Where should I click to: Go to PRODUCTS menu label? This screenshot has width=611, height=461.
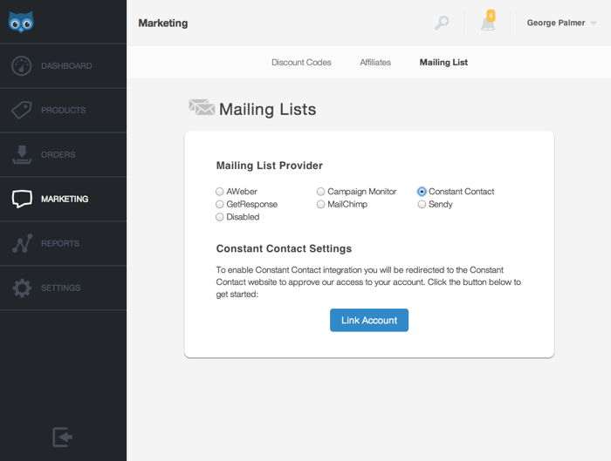point(64,110)
